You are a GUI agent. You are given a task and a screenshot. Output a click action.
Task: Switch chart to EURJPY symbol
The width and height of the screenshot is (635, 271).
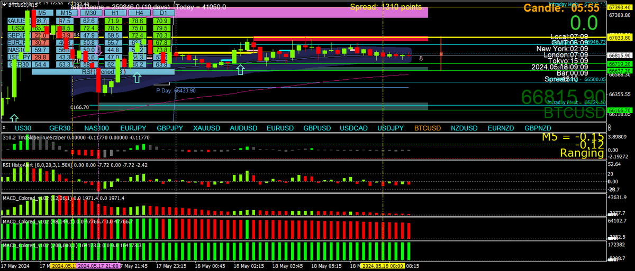[133, 128]
